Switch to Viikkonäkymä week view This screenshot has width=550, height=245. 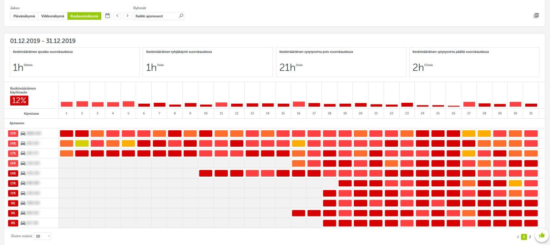[x=52, y=16]
